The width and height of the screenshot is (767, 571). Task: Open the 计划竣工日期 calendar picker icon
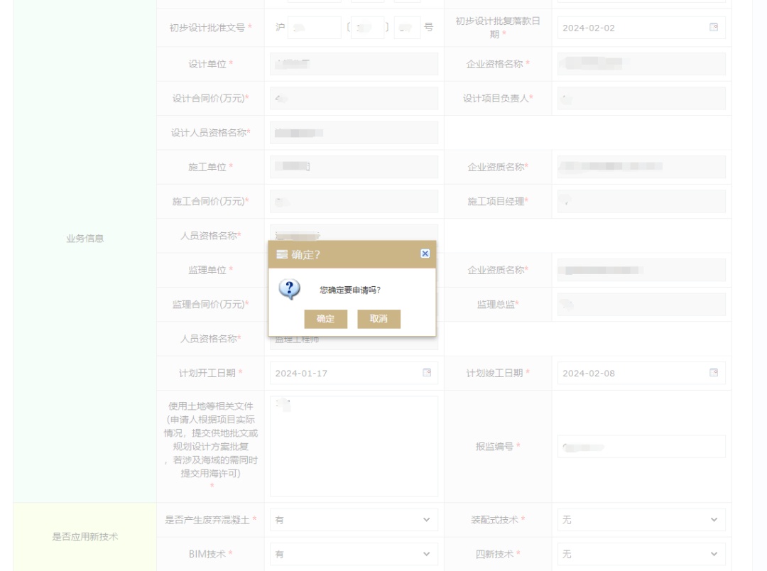[x=714, y=373]
